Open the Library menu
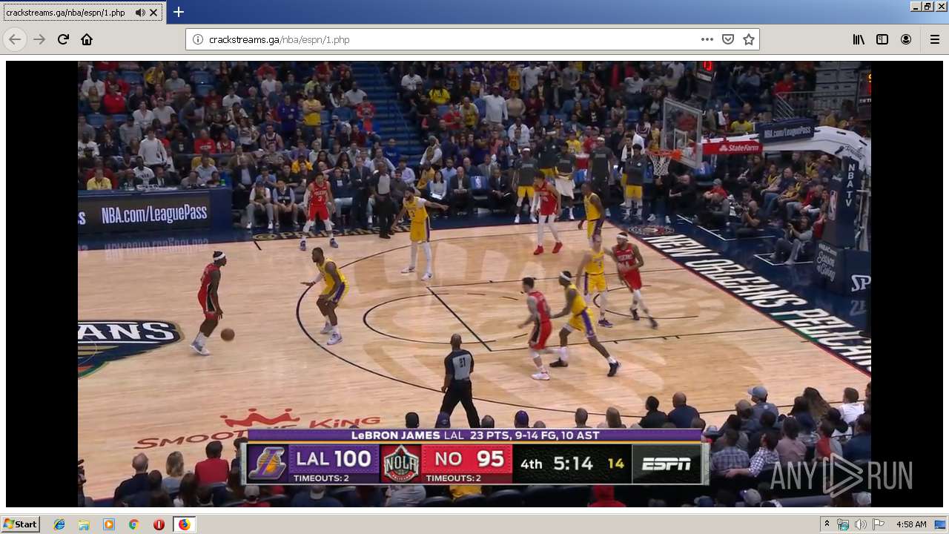This screenshot has height=534, width=949. click(859, 39)
